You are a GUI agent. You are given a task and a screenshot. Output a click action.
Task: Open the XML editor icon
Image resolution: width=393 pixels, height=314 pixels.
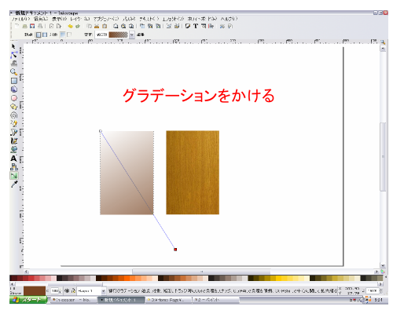point(204,26)
